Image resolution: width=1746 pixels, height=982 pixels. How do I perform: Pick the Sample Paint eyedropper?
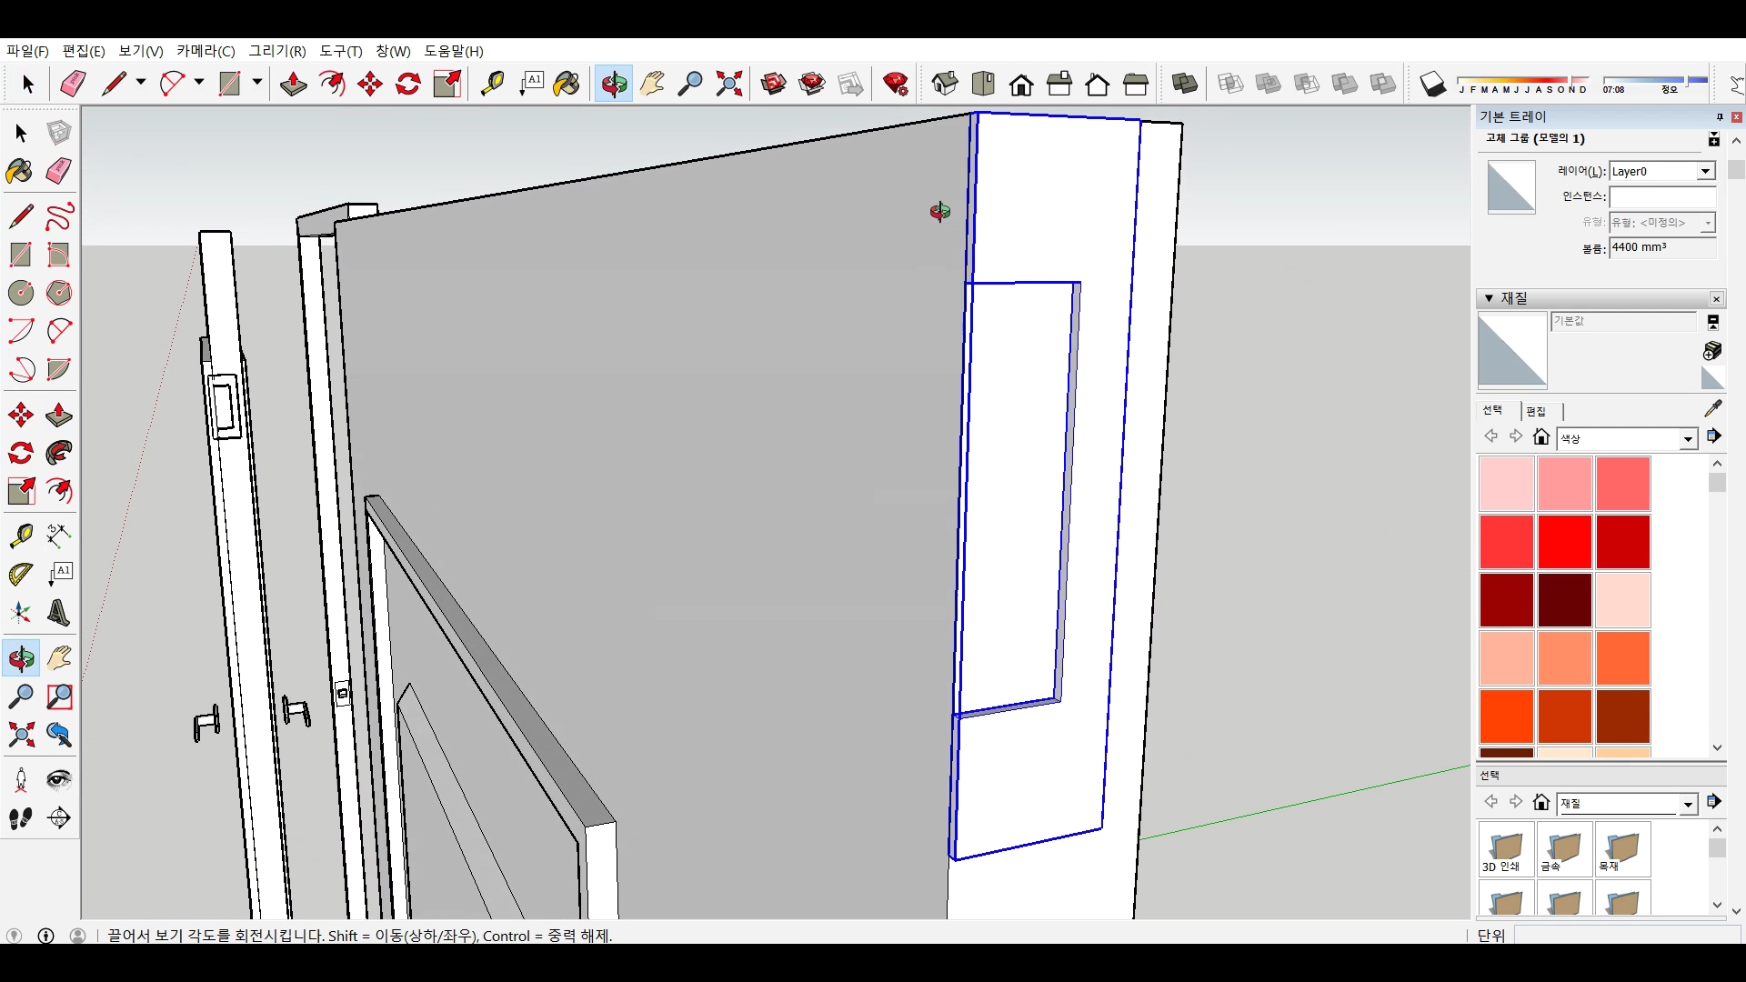(x=1712, y=408)
